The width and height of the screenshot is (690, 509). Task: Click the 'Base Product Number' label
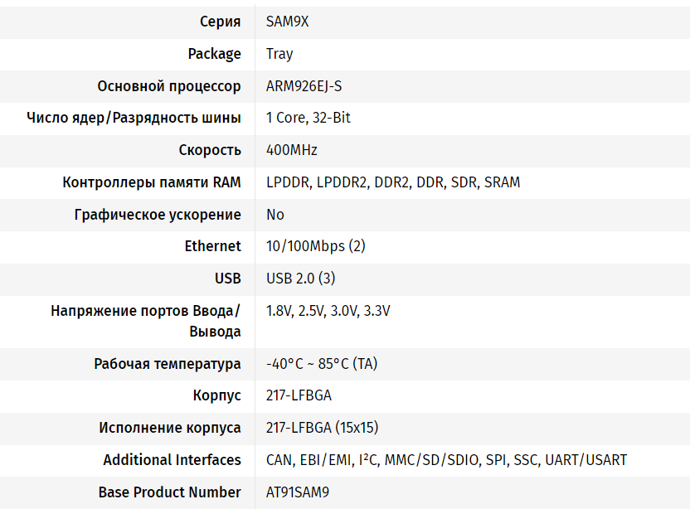click(170, 492)
